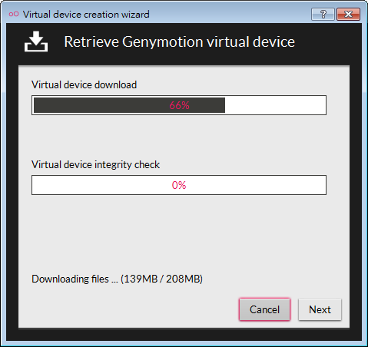Click the Virtual device download label
This screenshot has height=347, width=368.
pos(84,84)
